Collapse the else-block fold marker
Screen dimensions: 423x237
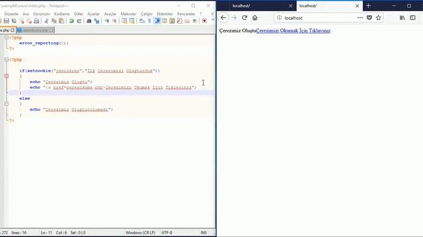pyautogui.click(x=7, y=104)
